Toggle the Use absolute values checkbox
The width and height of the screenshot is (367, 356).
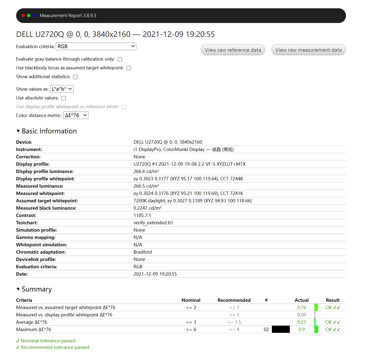pyautogui.click(x=64, y=98)
